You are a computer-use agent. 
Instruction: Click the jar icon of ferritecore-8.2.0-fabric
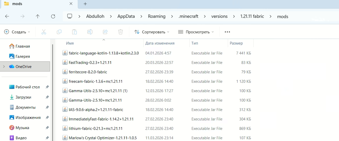click(x=65, y=72)
